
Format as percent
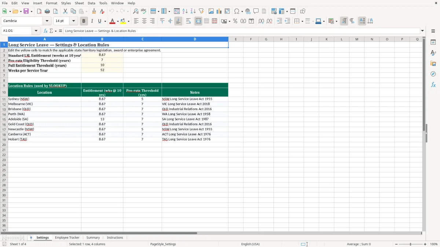pyautogui.click(x=235, y=21)
